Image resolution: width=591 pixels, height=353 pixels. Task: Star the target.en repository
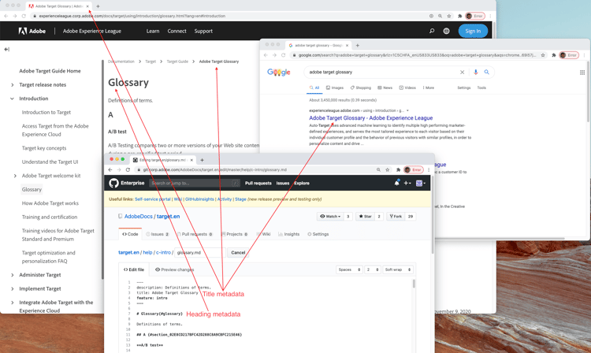click(x=365, y=216)
